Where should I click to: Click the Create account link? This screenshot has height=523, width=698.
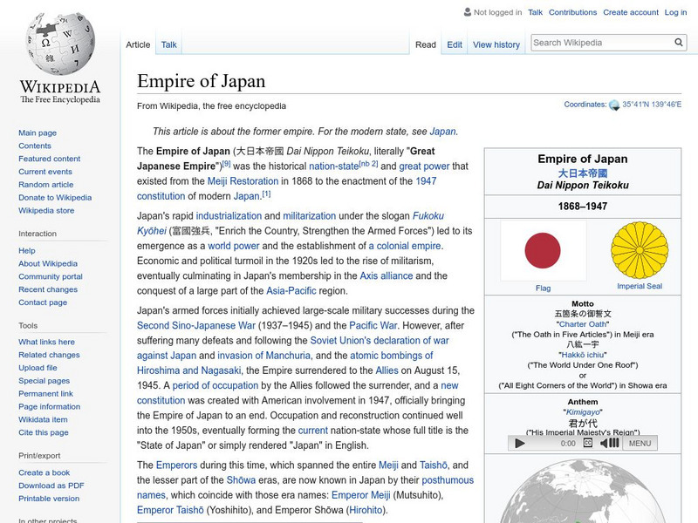coord(630,12)
